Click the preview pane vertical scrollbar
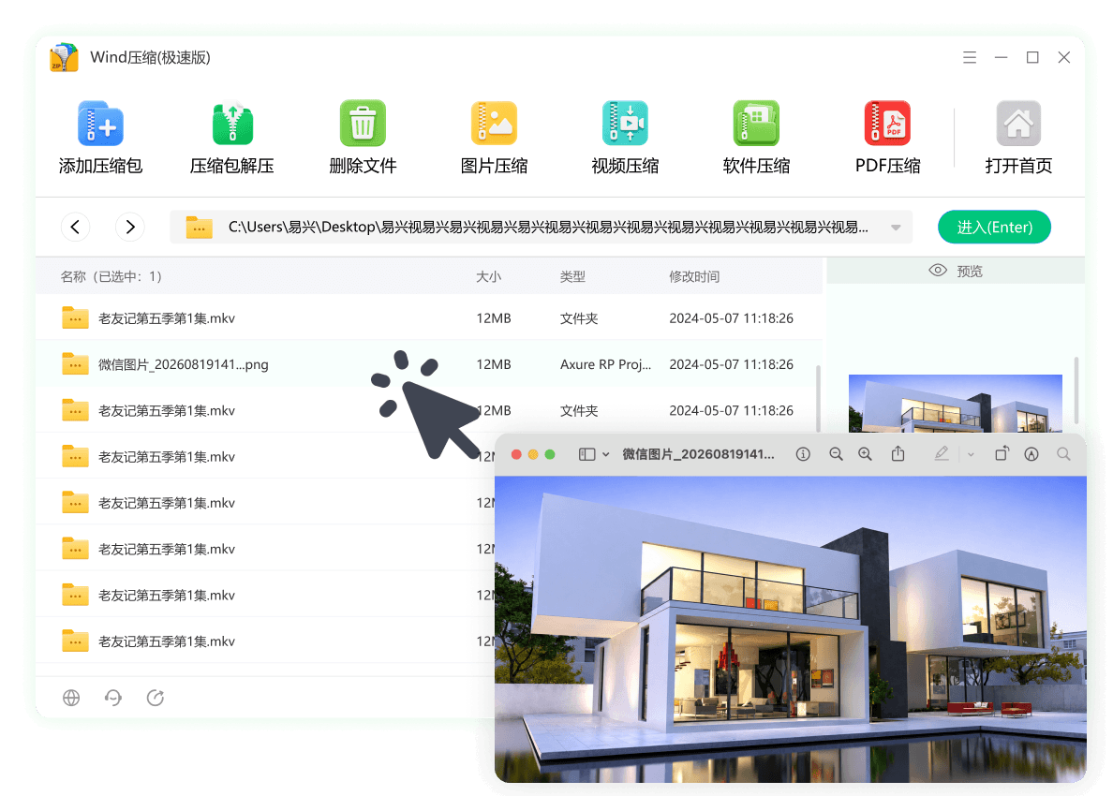 pyautogui.click(x=1076, y=391)
